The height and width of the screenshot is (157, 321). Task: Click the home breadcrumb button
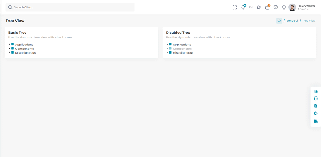pyautogui.click(x=279, y=21)
